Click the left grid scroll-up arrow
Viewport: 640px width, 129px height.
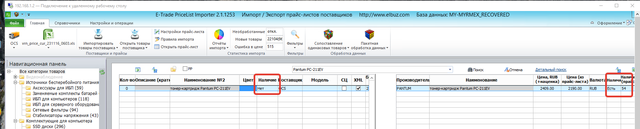(x=372, y=78)
